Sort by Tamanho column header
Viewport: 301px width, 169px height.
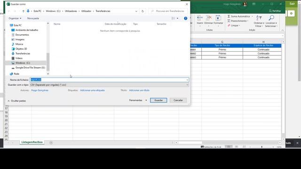(x=161, y=24)
